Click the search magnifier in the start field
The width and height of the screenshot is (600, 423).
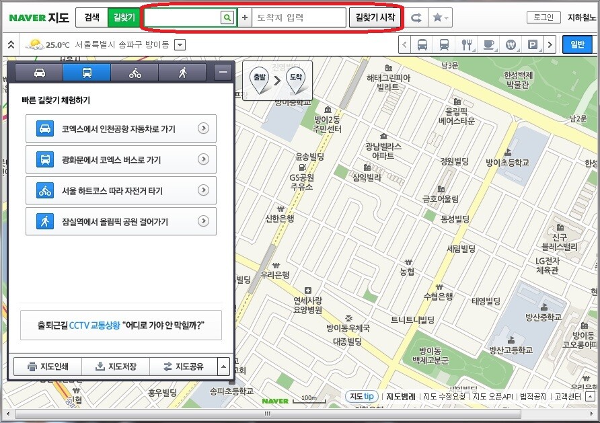pos(228,18)
